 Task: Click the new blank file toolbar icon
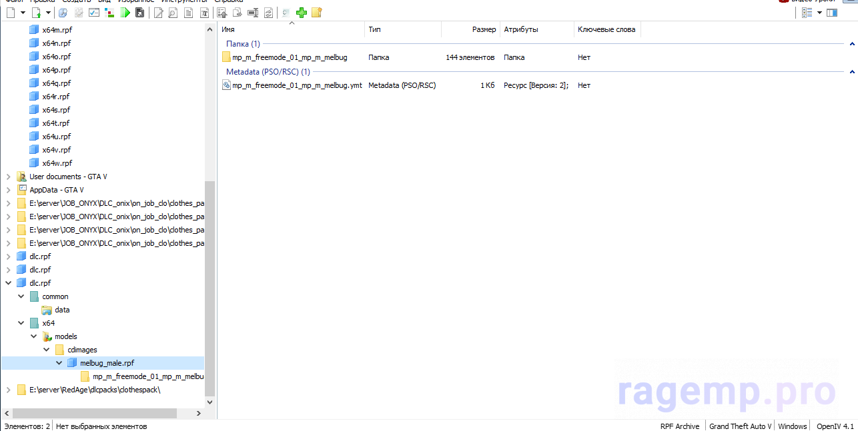[11, 13]
